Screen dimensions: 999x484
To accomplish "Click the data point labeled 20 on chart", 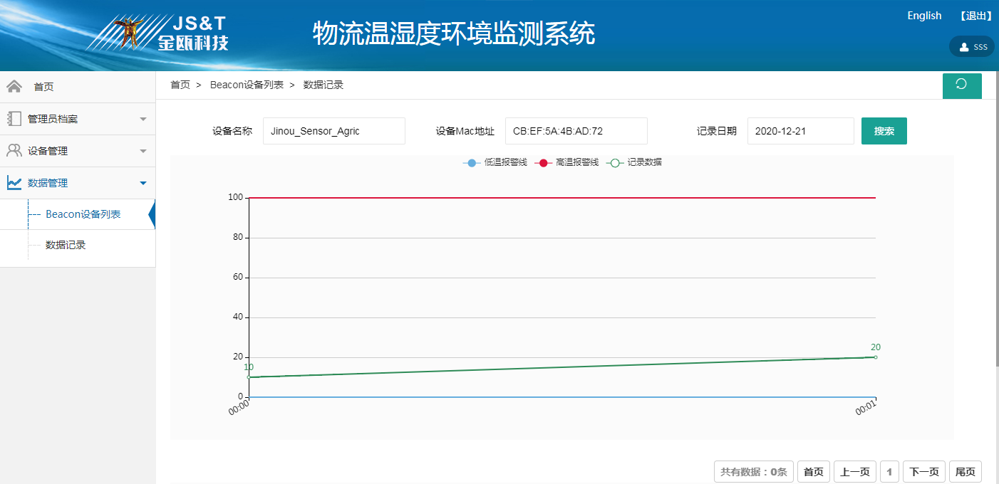I will (x=875, y=357).
